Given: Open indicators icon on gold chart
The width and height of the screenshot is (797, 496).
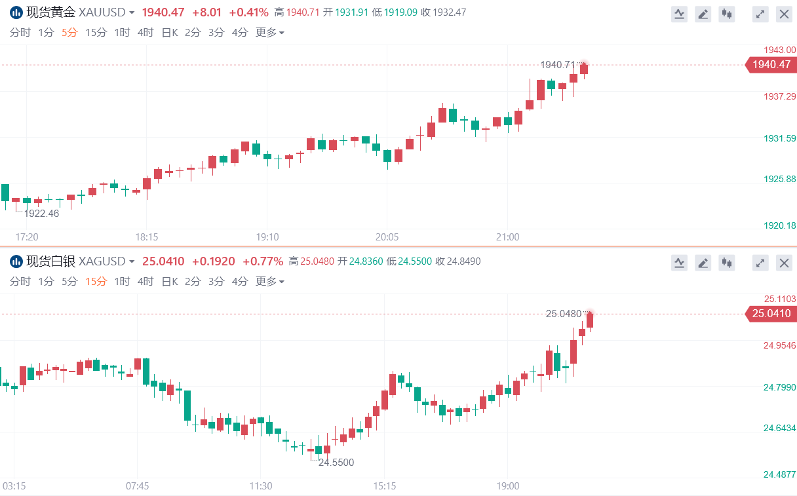Looking at the screenshot, I should (x=679, y=14).
